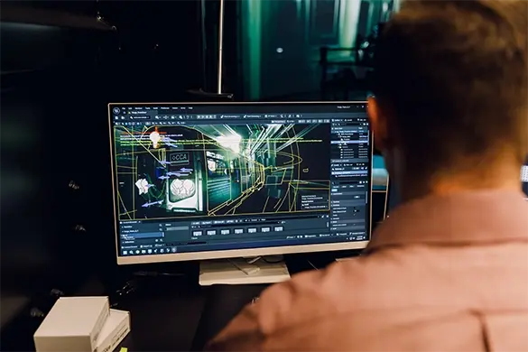Open the Selection Mode dropdown

coord(140,117)
